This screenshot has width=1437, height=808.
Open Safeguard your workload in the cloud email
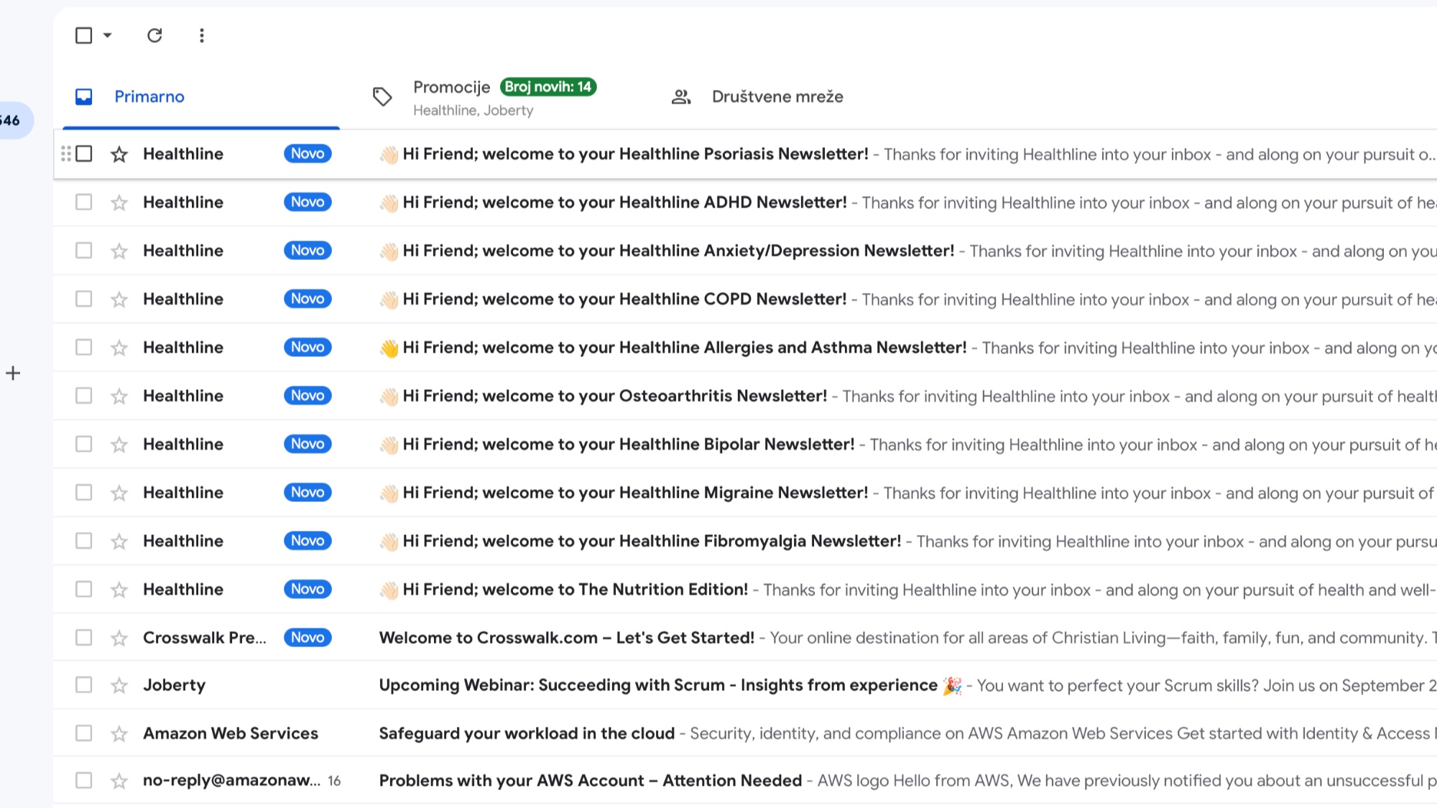[745, 733]
